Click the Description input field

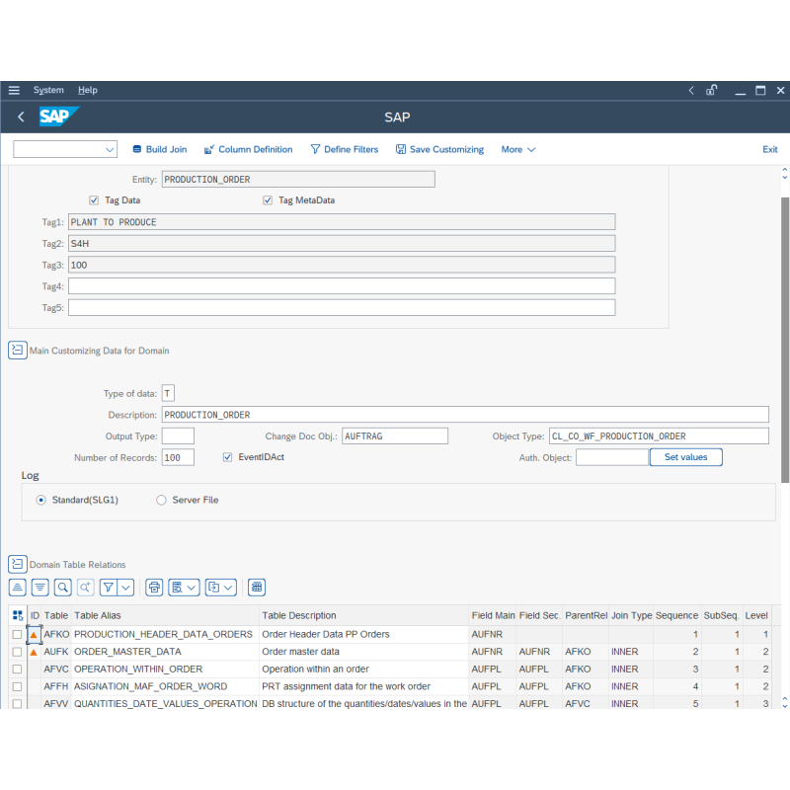point(465,415)
